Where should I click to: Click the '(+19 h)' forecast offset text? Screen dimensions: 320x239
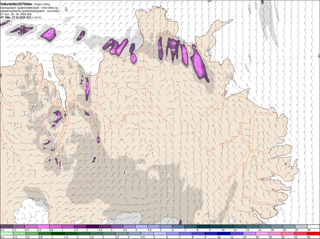point(36,17)
